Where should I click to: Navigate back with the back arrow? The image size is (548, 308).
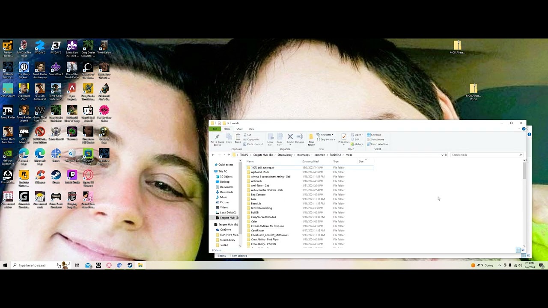coord(213,155)
